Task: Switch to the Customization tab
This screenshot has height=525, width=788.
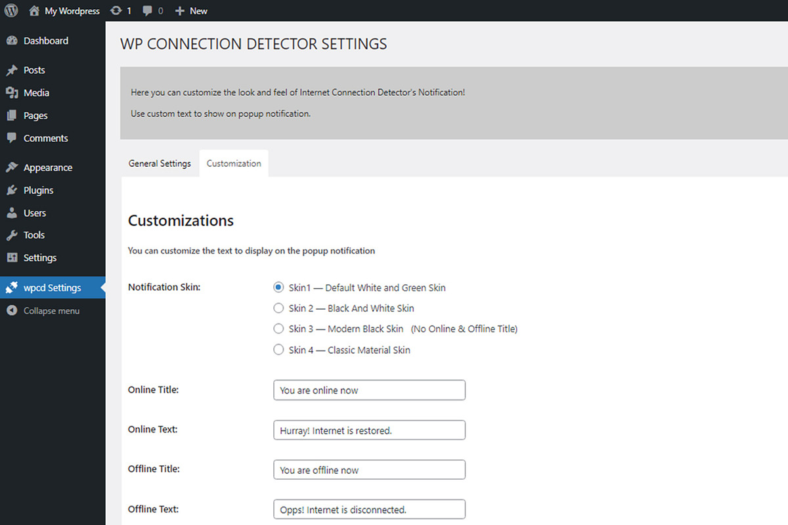Action: tap(234, 163)
